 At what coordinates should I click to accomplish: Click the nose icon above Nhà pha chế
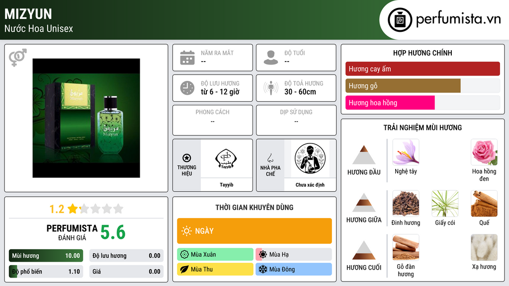[270, 158]
